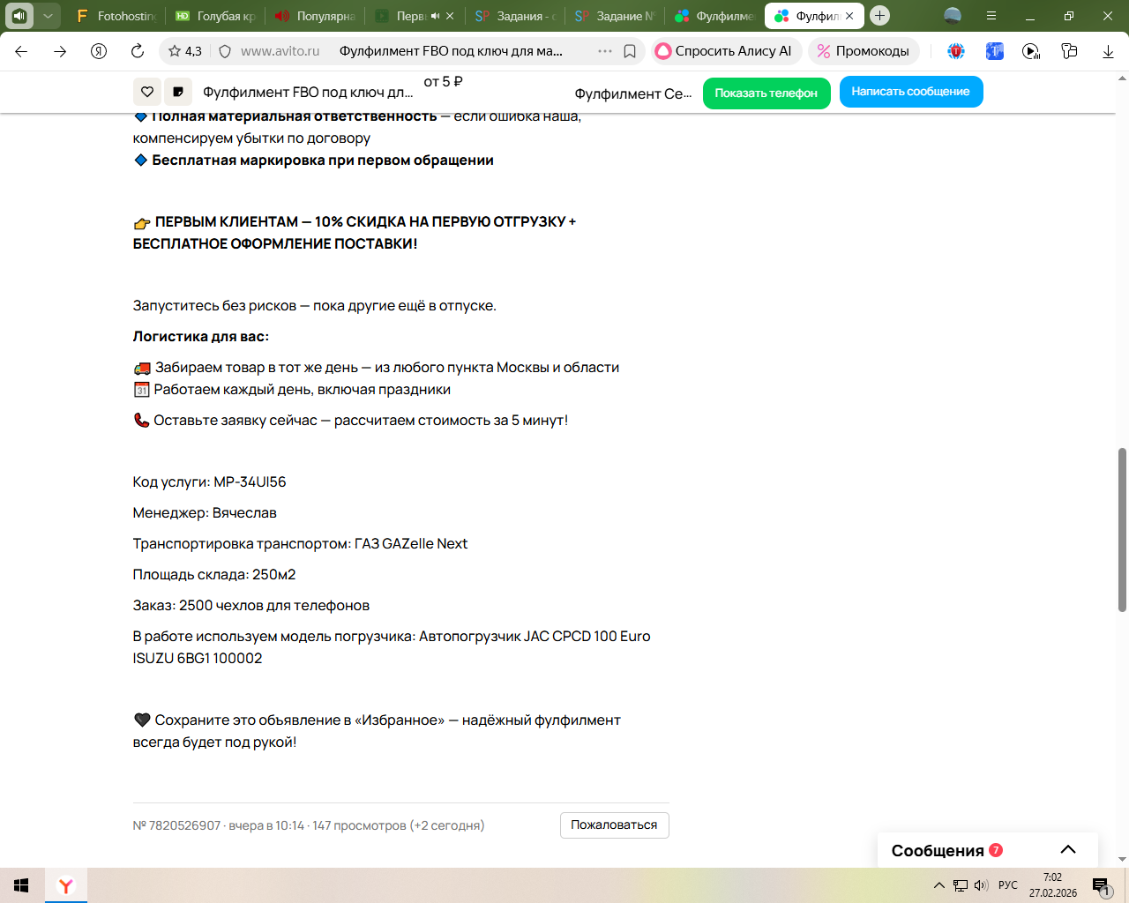The width and height of the screenshot is (1129, 903).
Task: Go forward with the arrow button
Action: pyautogui.click(x=60, y=51)
